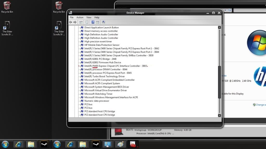Click device icon beside Direct Application Launch Button

[82, 27]
